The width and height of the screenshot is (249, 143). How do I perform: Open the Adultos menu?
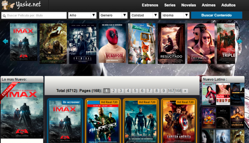pos(228,5)
